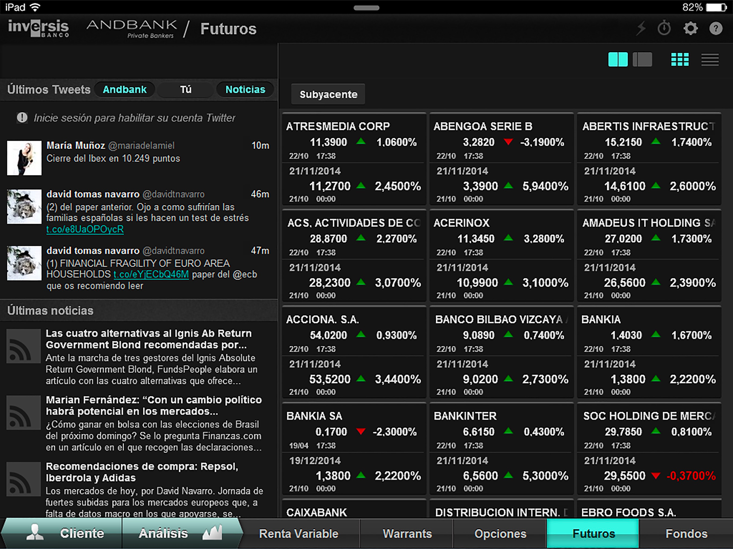Tap the RSS icon beside Recomendaciones de compra news

24,479
